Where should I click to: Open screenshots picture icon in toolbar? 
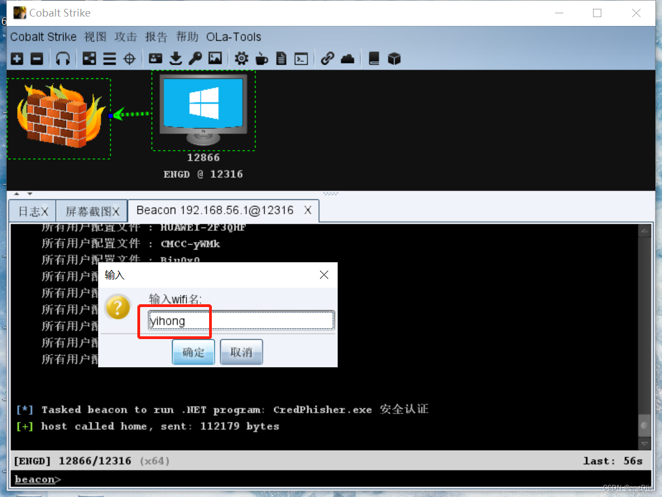pos(215,59)
